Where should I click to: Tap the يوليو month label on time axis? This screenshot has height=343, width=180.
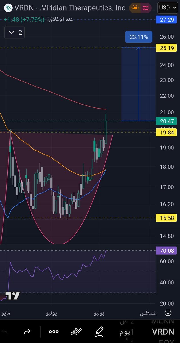[99, 313]
